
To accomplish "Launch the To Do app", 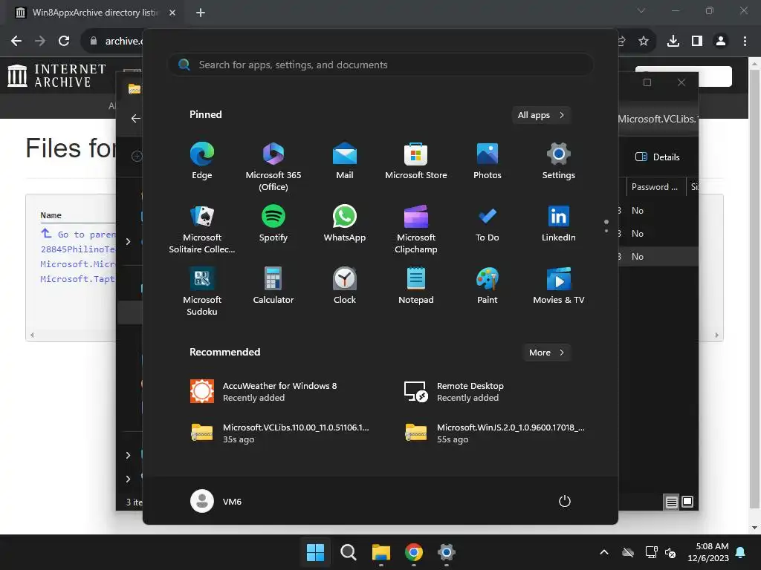I will click(488, 223).
